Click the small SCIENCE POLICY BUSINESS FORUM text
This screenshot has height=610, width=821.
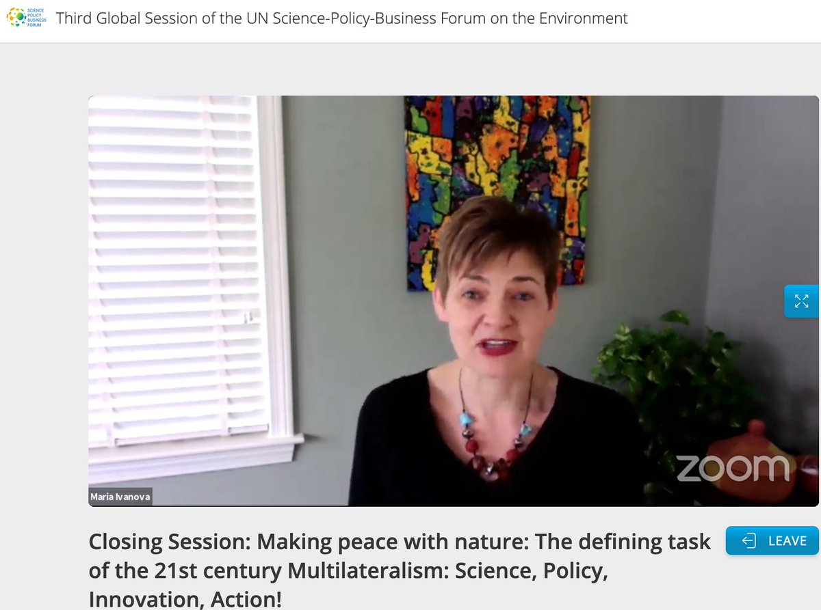click(x=35, y=18)
